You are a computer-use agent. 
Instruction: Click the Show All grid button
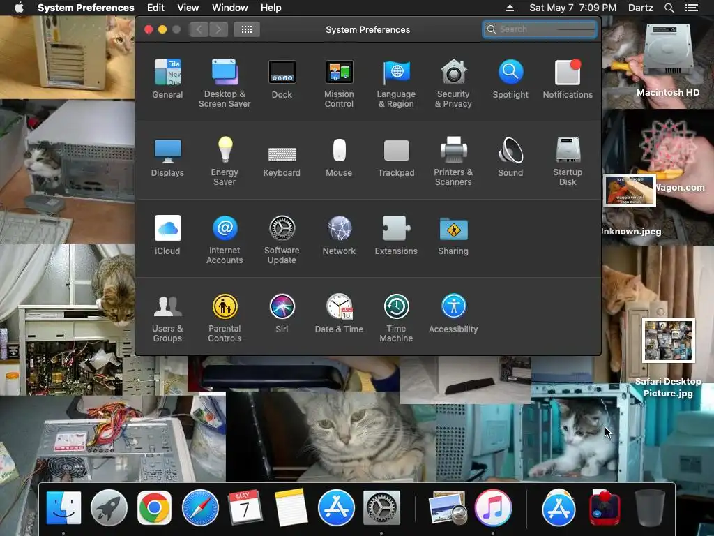[x=247, y=29]
